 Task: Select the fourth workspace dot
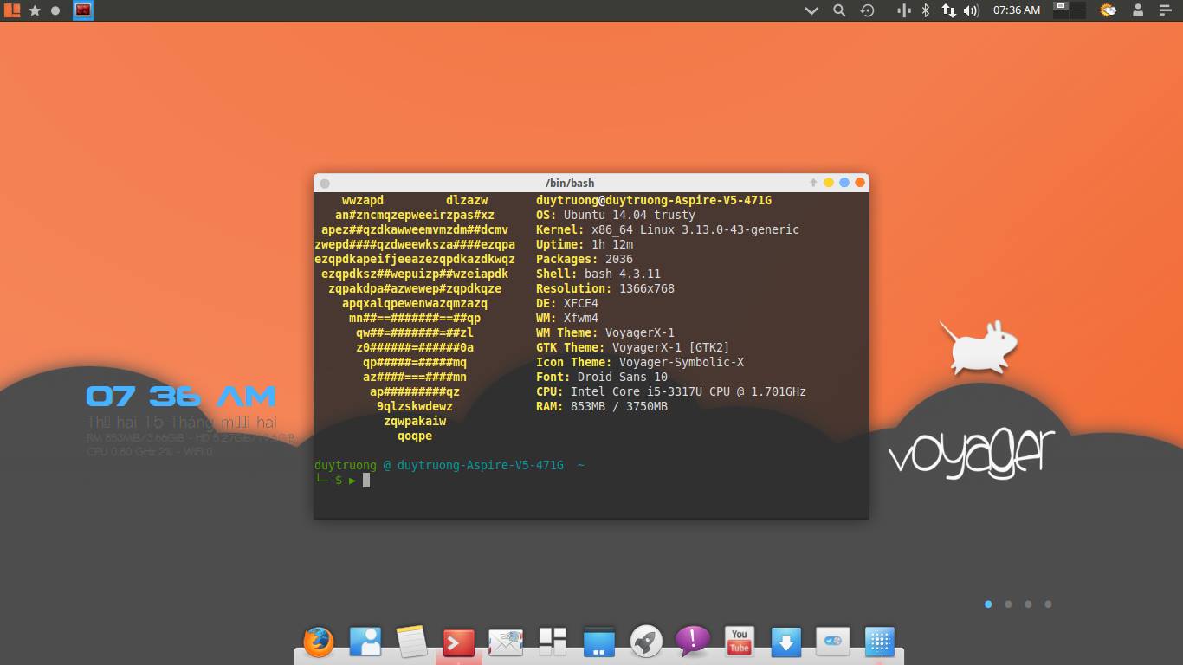[x=1048, y=604]
